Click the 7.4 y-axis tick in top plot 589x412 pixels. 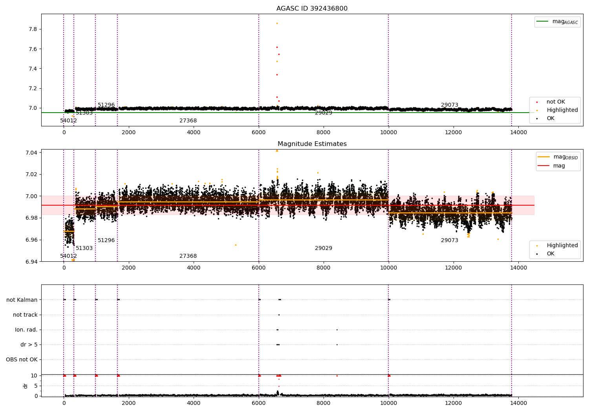pos(33,69)
